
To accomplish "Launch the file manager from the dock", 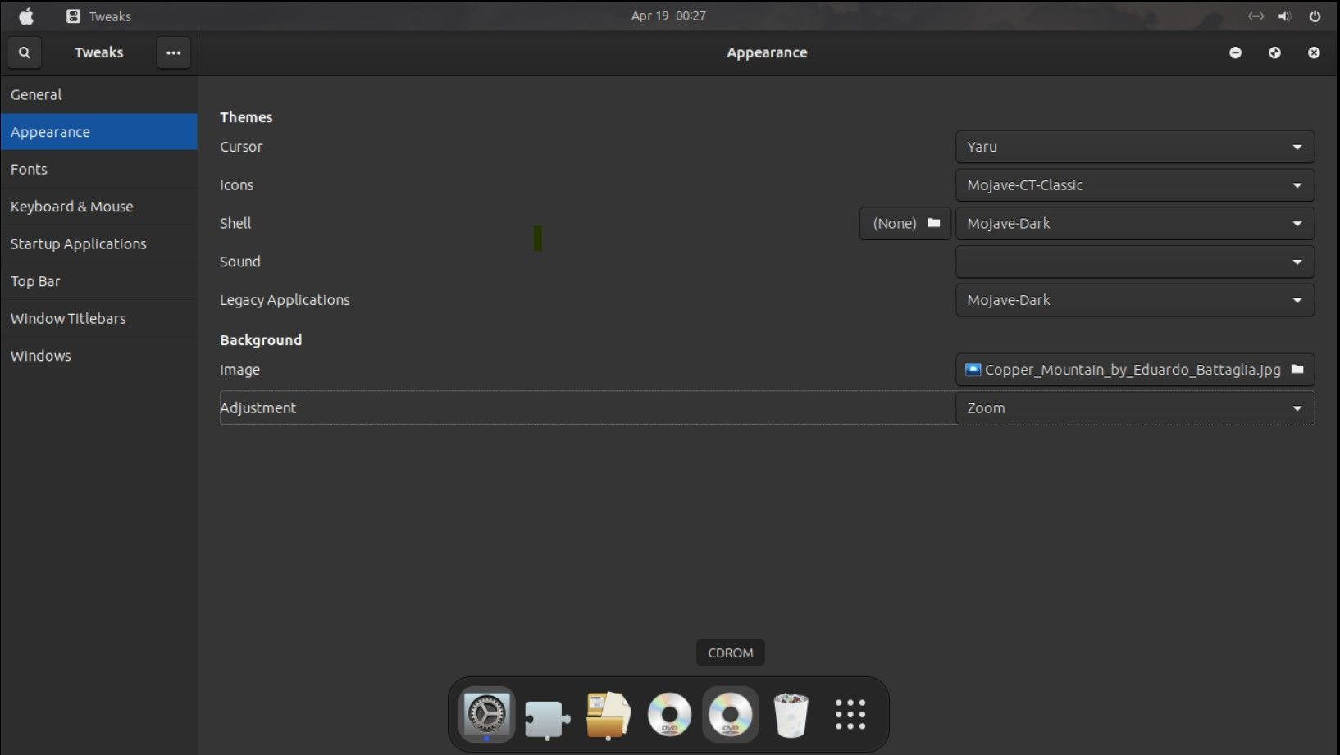I will pyautogui.click(x=608, y=714).
